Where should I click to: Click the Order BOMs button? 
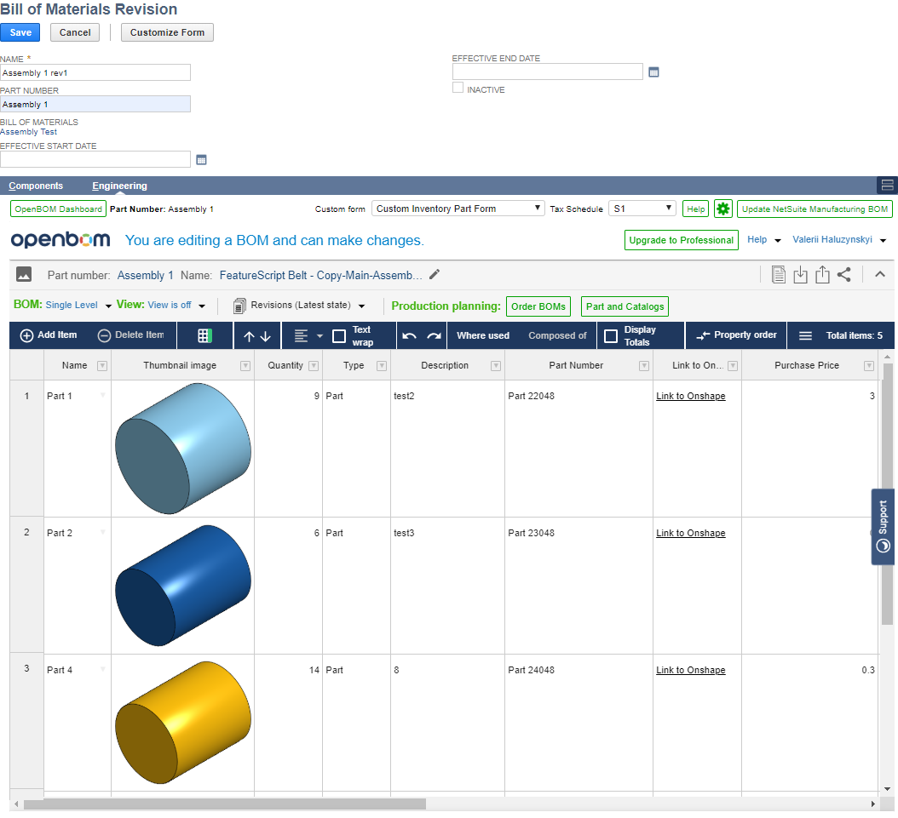coord(538,306)
